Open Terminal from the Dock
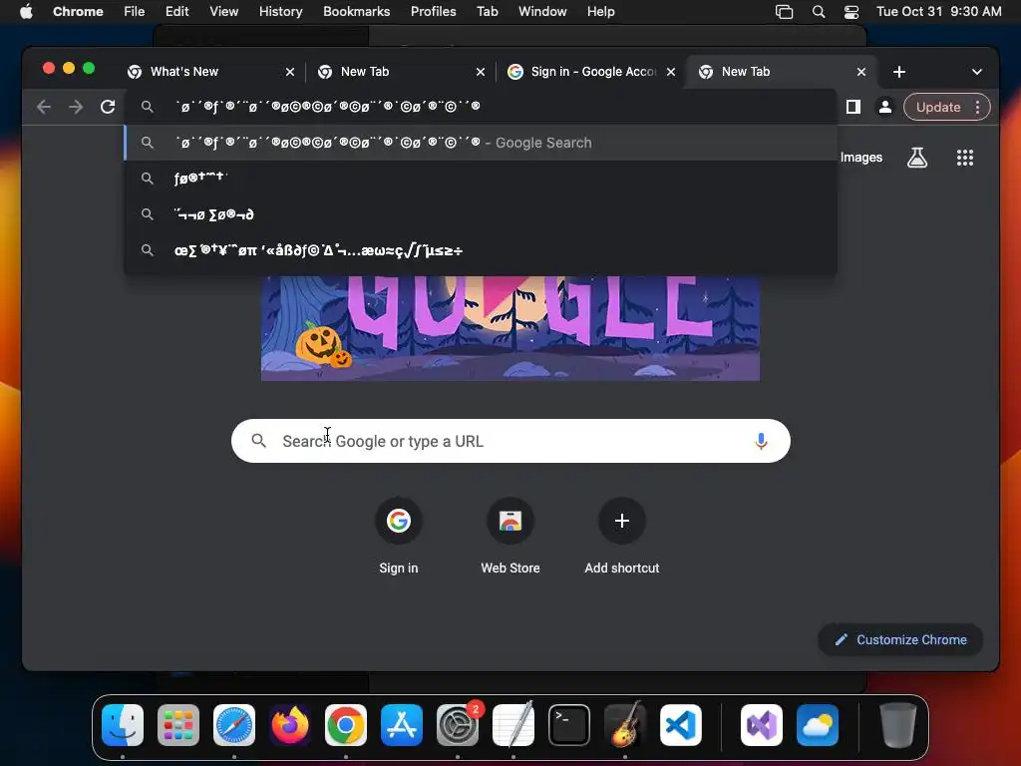The width and height of the screenshot is (1021, 766). click(x=569, y=725)
